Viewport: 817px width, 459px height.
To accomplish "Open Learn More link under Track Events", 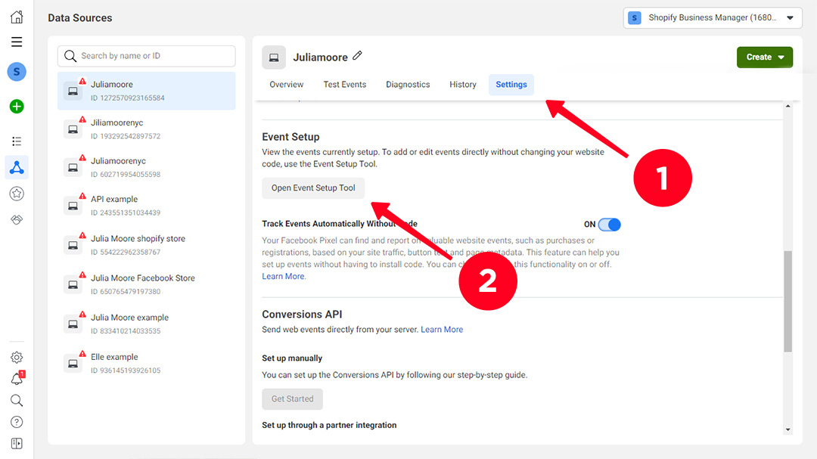I will [x=284, y=277].
